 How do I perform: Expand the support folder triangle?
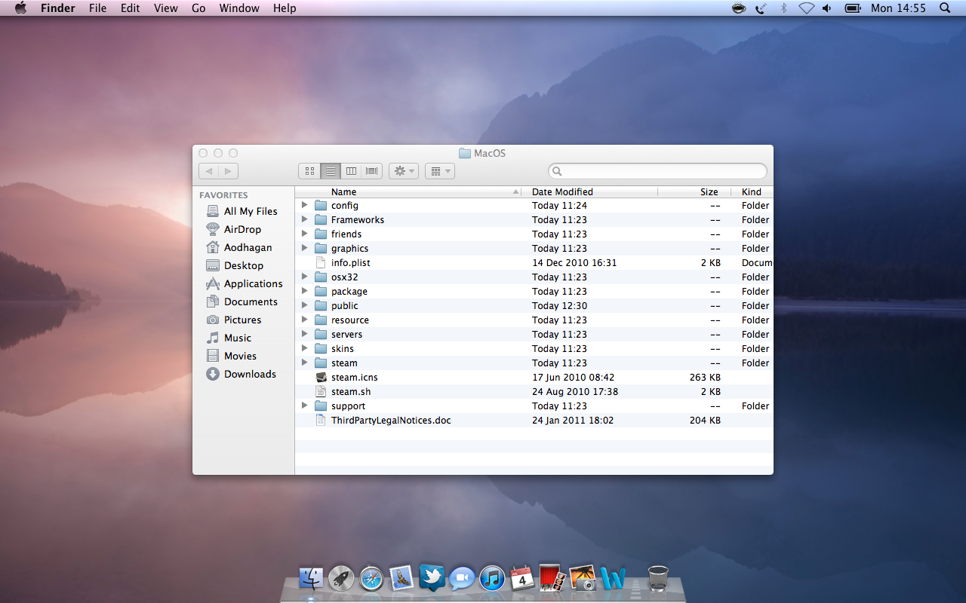point(304,406)
